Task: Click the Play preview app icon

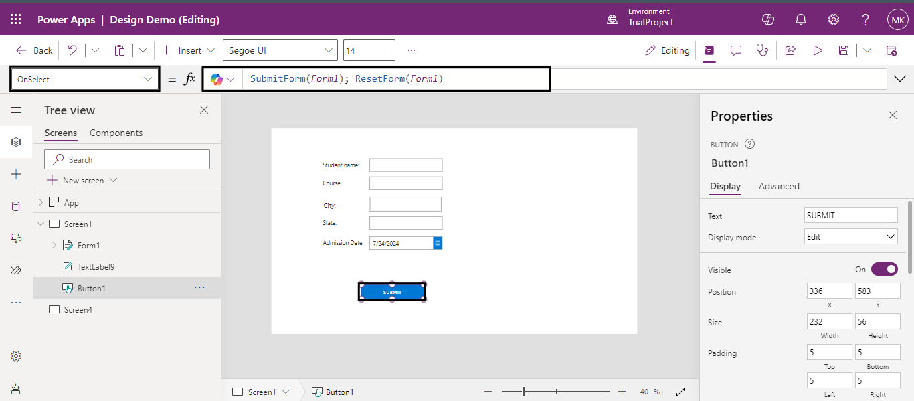Action: (x=817, y=50)
